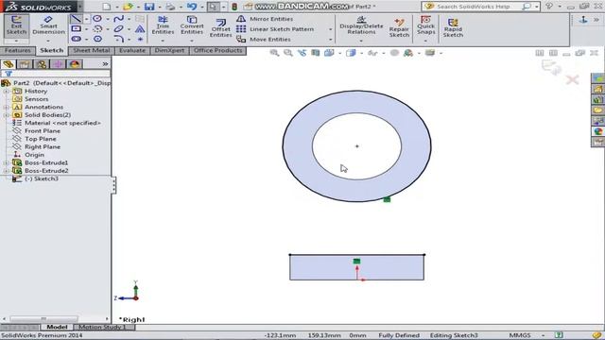
Task: Save the document with Save icon
Action: pyautogui.click(x=149, y=7)
